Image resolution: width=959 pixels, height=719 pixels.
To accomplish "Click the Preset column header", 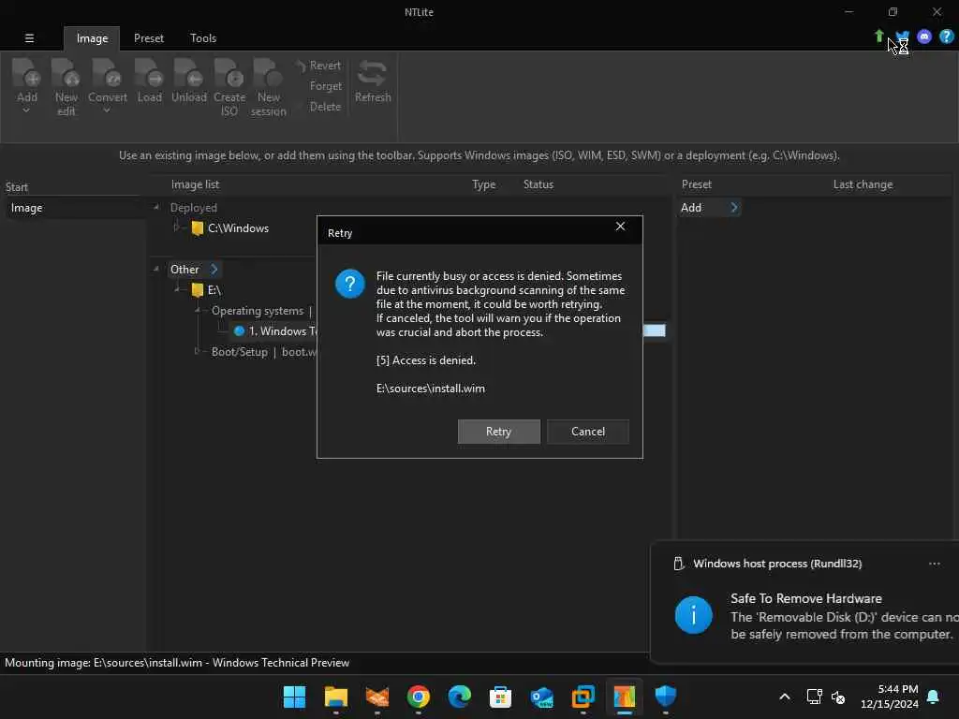I will [696, 184].
